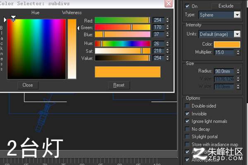Click the Blue value spinner arrows
The image size is (248, 165).
click(x=168, y=34)
